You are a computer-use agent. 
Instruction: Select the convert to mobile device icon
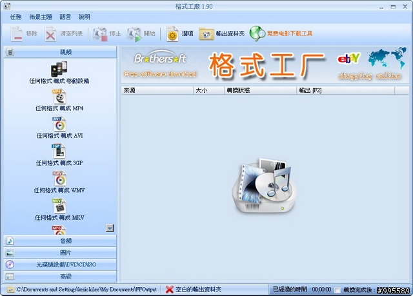tap(59, 68)
